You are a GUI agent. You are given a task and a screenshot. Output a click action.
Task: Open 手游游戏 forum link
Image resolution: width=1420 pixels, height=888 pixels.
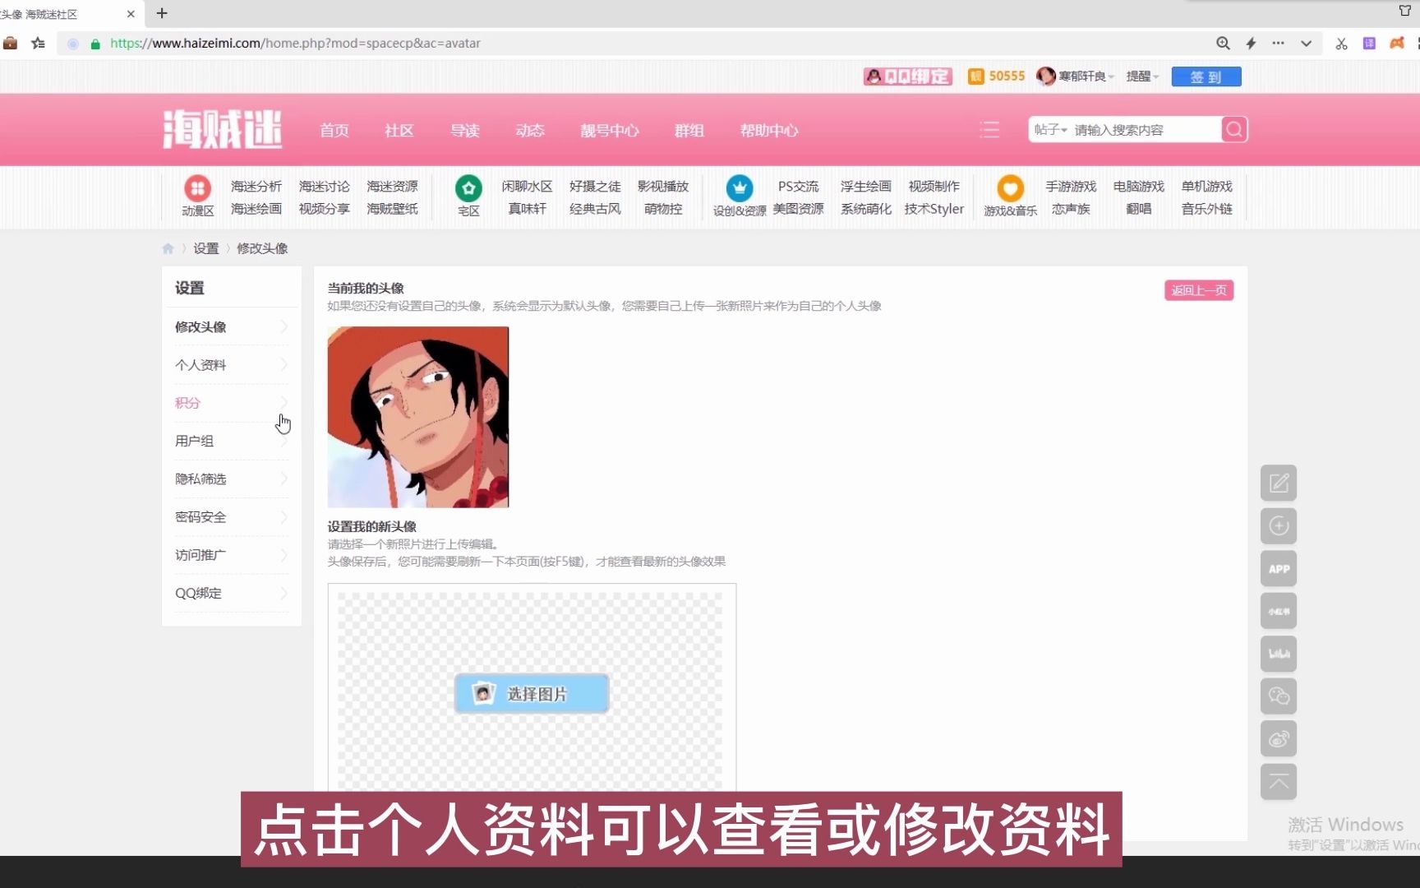(x=1071, y=187)
